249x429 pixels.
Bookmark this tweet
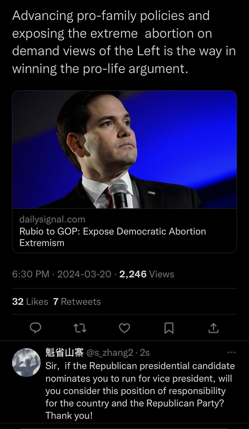(x=168, y=328)
